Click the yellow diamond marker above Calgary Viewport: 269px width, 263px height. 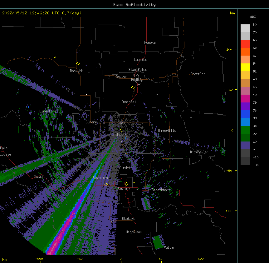point(126,184)
